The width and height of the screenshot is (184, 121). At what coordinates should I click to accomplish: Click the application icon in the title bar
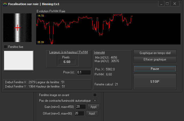[x=5, y=4]
